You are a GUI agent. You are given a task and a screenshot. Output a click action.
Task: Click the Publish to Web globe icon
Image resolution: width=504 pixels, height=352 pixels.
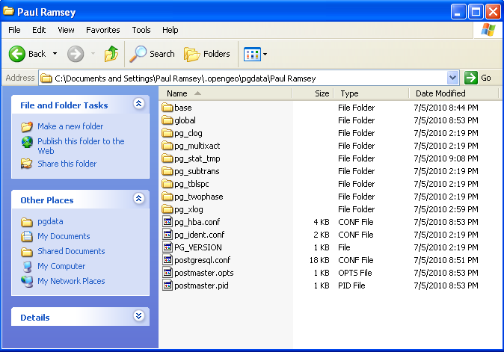pos(27,142)
